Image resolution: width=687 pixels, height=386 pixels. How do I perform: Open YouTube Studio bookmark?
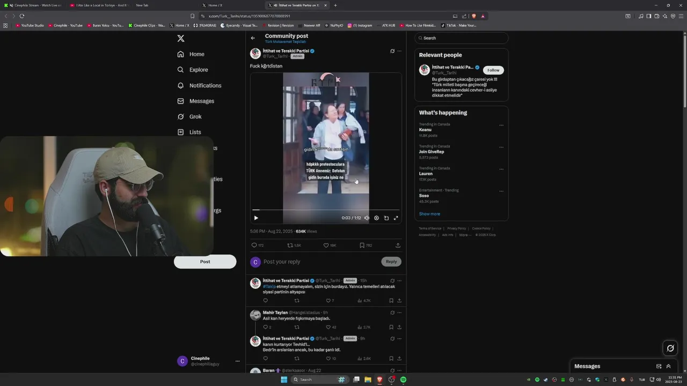pyautogui.click(x=30, y=25)
